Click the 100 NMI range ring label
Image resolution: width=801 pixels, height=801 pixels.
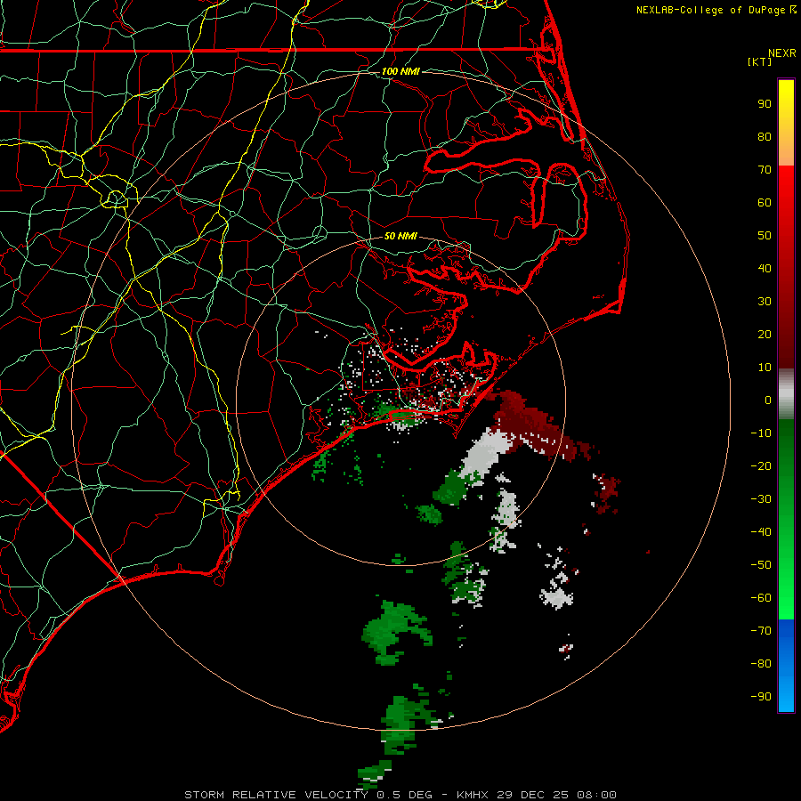tap(400, 71)
